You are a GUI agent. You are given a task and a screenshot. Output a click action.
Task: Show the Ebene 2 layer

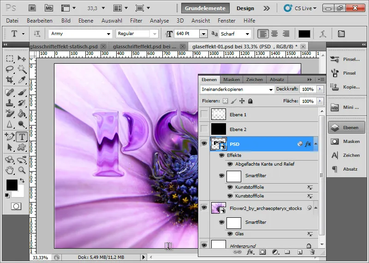coord(204,129)
